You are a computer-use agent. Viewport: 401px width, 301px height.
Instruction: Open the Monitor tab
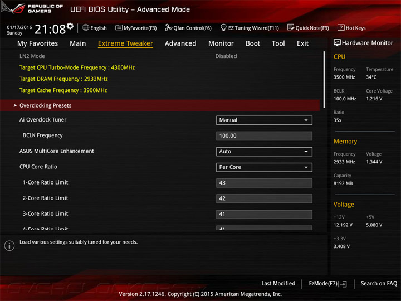coord(221,43)
